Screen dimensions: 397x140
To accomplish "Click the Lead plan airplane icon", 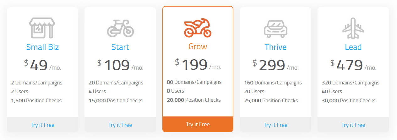I will (353, 28).
